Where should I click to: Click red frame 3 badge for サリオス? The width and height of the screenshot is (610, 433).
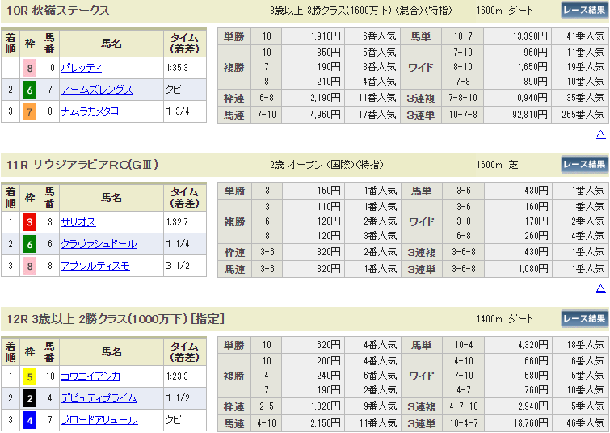click(30, 222)
